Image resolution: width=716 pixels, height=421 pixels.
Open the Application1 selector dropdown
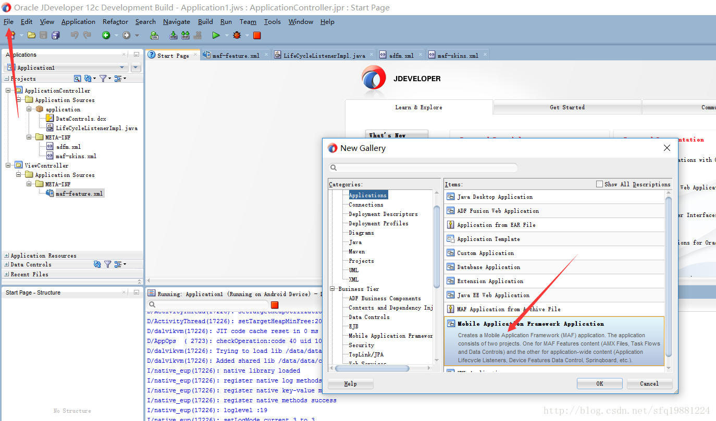coord(66,68)
